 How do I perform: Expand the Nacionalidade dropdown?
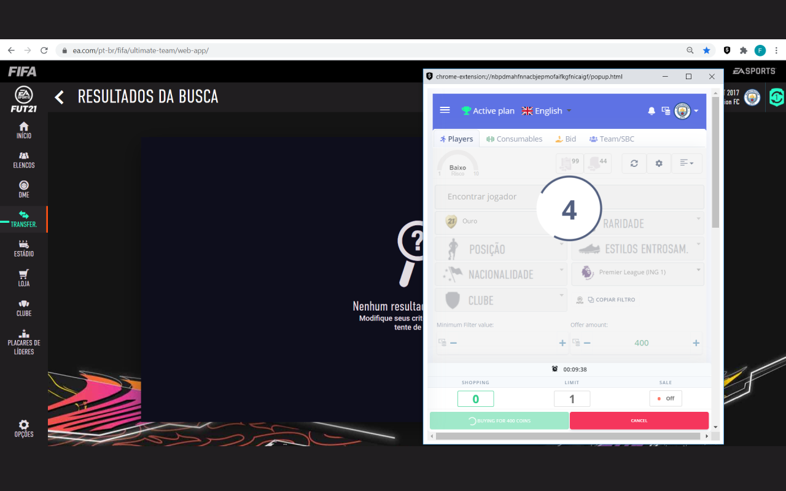[501, 274]
